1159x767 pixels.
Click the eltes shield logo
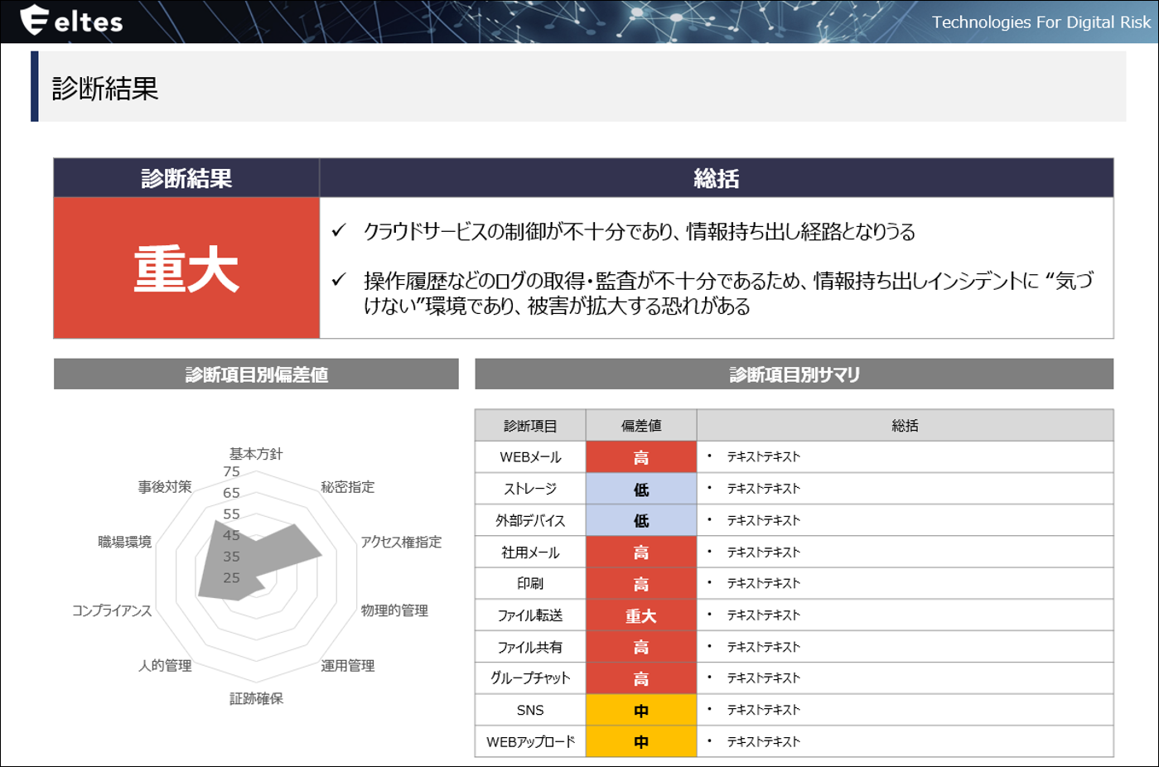click(x=34, y=20)
